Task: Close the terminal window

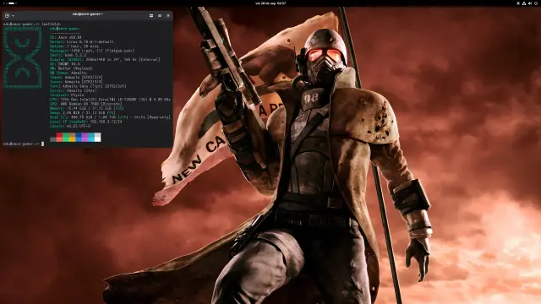Action: 168,15
